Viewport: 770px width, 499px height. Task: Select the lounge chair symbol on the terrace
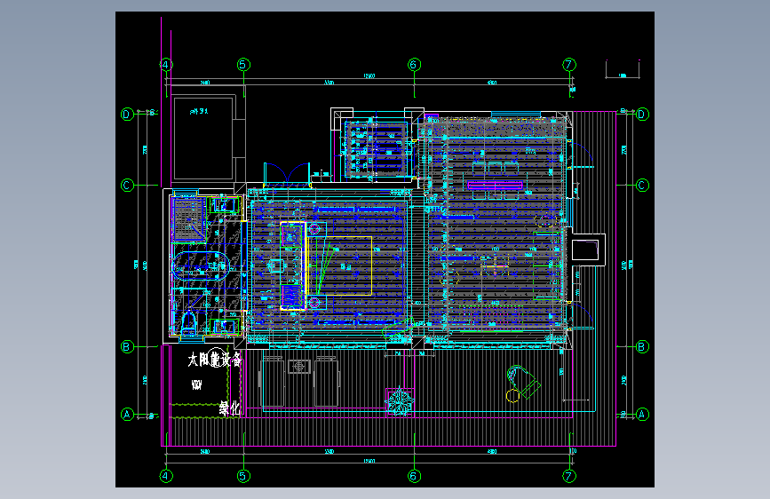523,382
